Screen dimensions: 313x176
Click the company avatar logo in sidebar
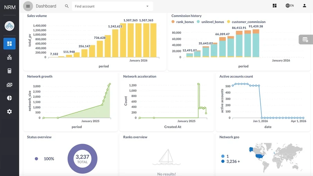coord(9,26)
